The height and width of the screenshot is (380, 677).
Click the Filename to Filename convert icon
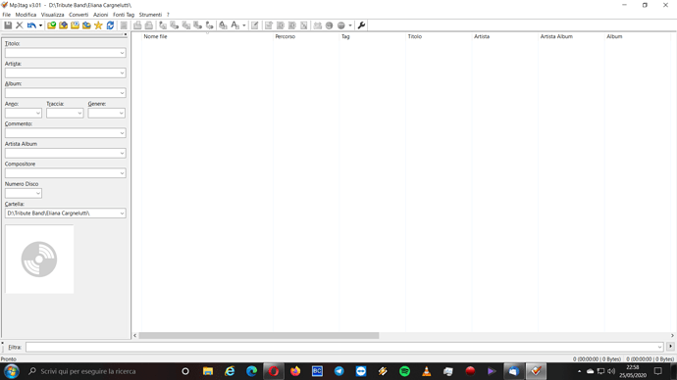[186, 25]
